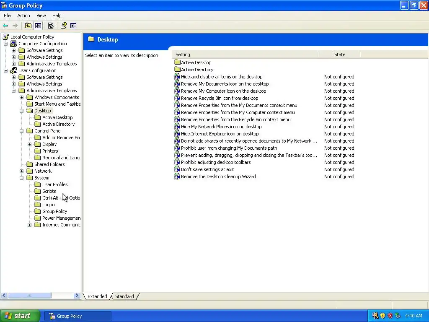
Task: Collapse the Desktop tree node
Action: 22,111
